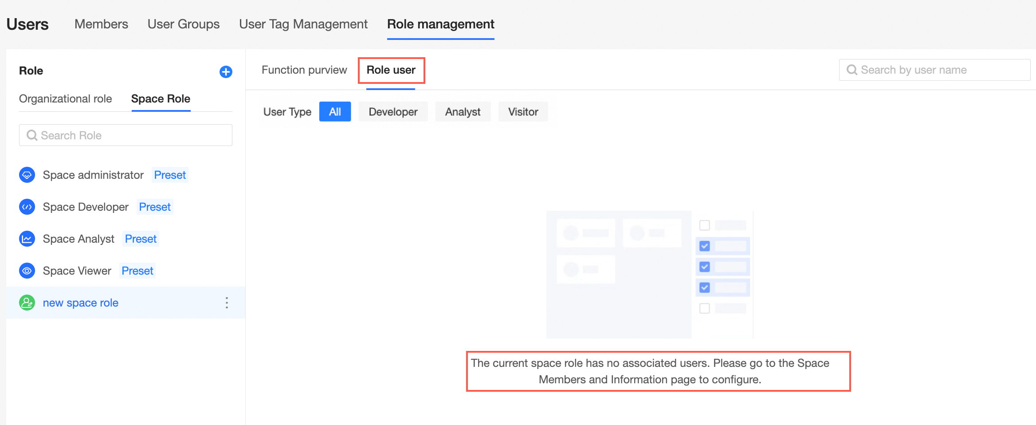Click the Preset tag beside Space Analyst

click(141, 239)
